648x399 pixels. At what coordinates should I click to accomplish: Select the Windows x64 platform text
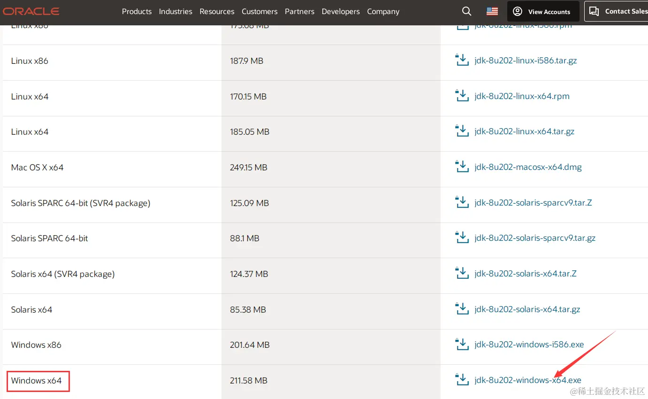pyautogui.click(x=37, y=381)
